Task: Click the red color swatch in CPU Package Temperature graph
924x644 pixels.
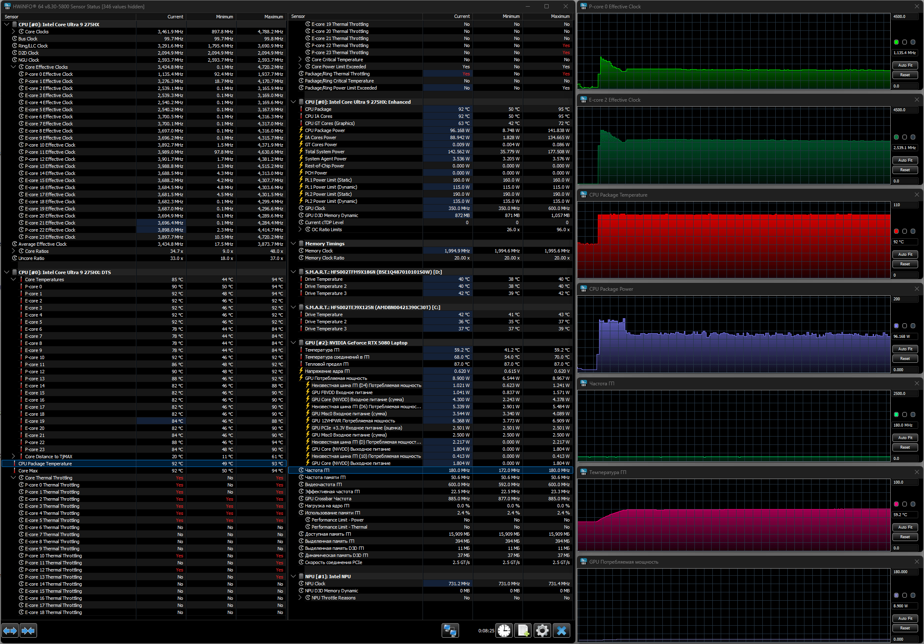Action: coord(896,231)
